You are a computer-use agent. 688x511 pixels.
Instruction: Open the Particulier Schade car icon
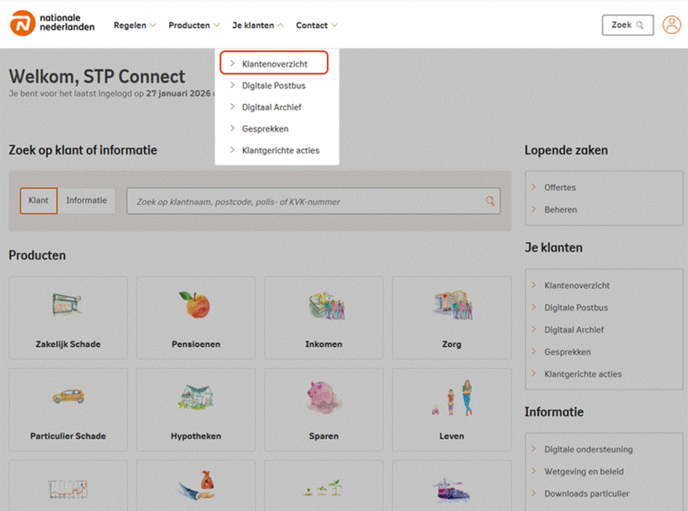69,396
